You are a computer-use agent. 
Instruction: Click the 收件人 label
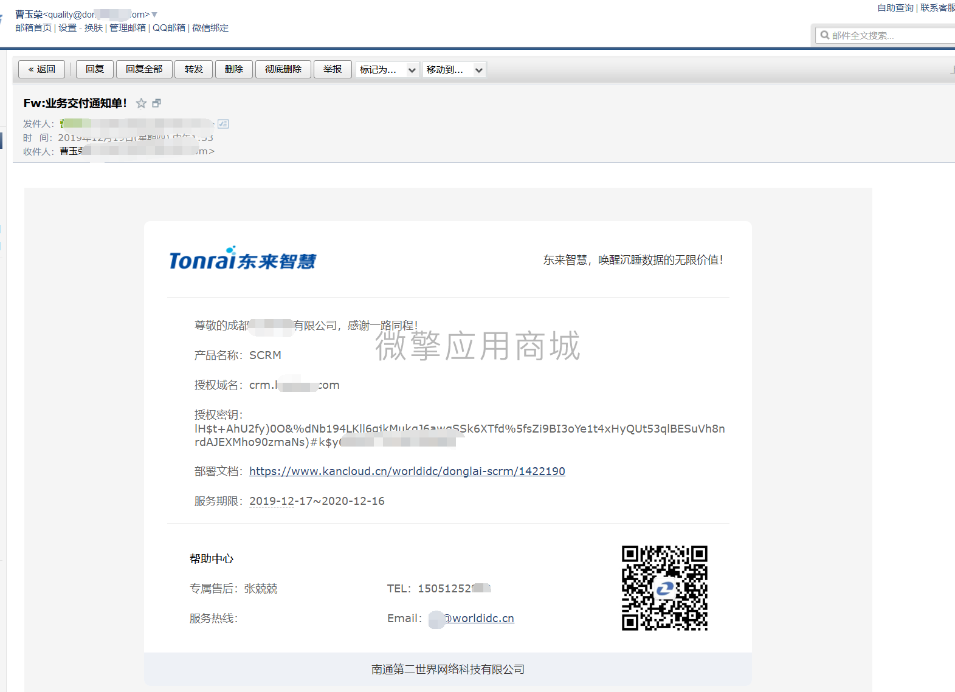click(x=39, y=151)
